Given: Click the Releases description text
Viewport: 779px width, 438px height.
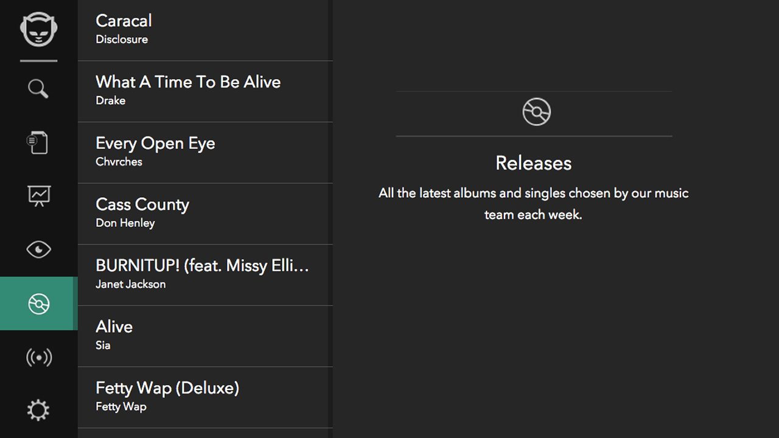Looking at the screenshot, I should coord(534,204).
